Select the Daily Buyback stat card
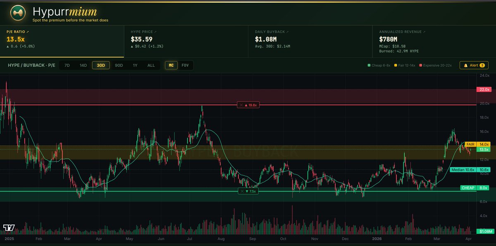This screenshot has height=246, width=496. coord(310,41)
